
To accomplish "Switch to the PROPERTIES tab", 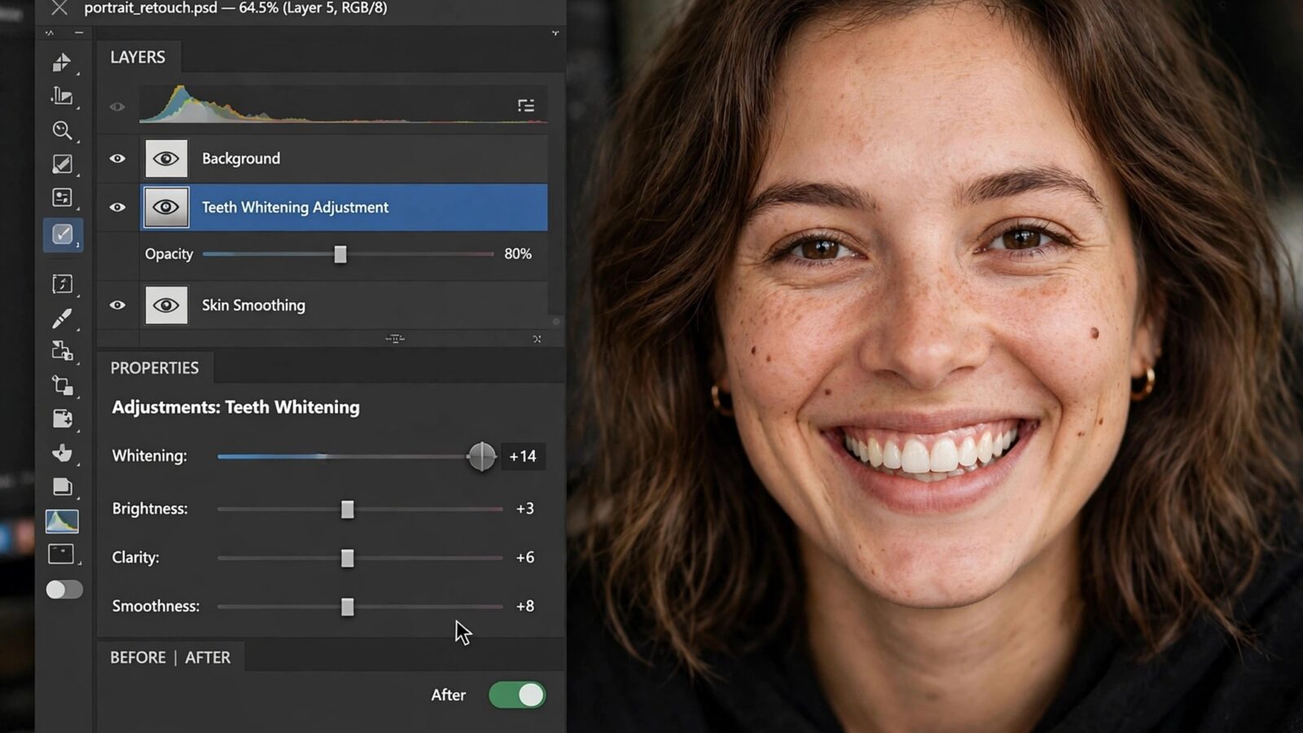I will pyautogui.click(x=155, y=368).
